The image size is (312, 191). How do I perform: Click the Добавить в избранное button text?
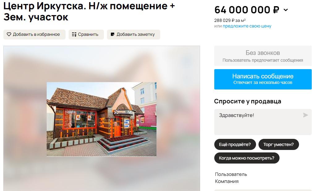(36, 34)
